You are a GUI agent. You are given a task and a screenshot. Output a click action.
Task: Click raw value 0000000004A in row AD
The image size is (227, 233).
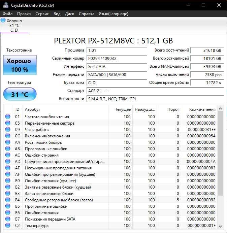[201, 161]
